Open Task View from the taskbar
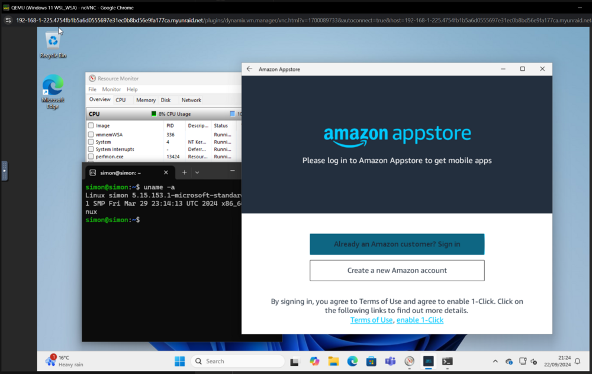Screen dimensions: 592x374 pos(294,362)
